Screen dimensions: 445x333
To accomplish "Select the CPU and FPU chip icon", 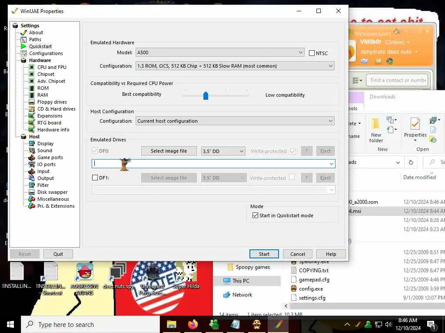I will pyautogui.click(x=32, y=67).
